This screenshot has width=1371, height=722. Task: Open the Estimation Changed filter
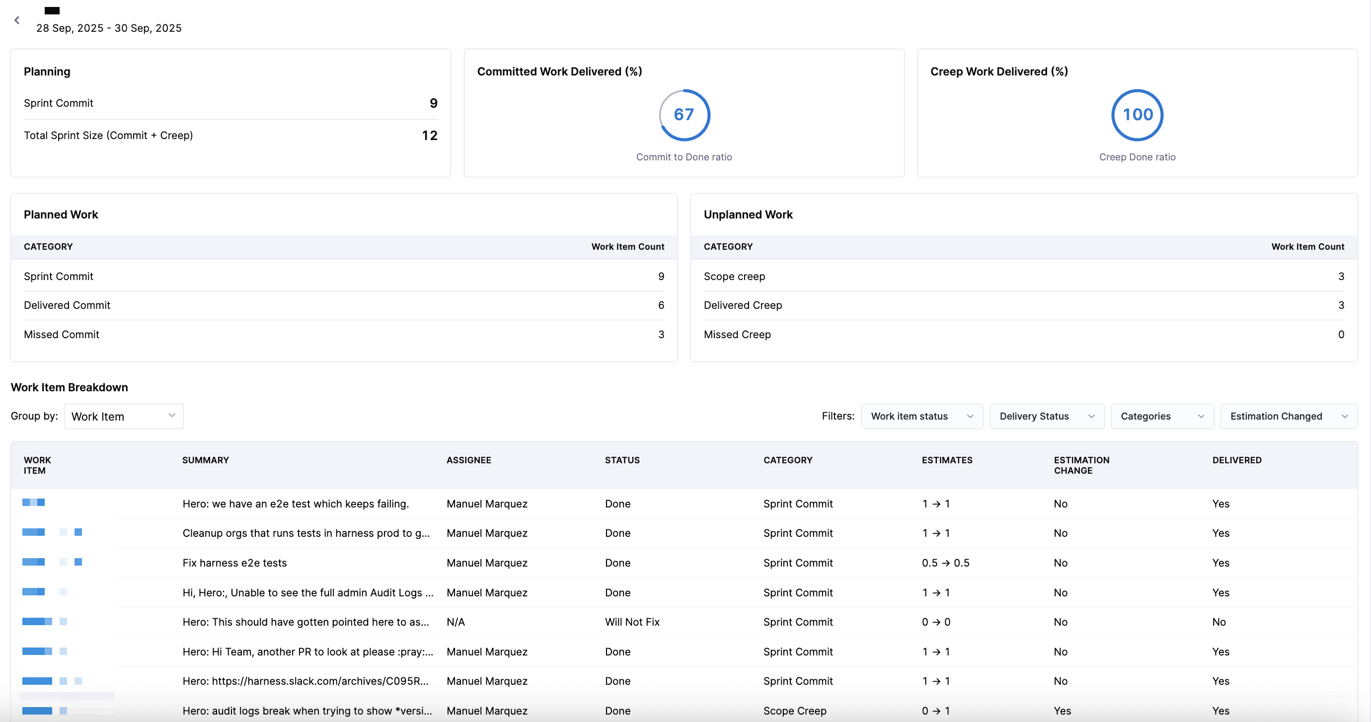coord(1288,416)
